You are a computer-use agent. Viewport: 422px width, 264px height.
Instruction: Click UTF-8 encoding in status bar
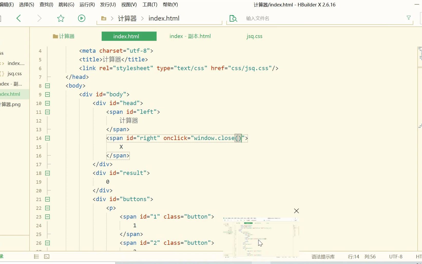click(396, 257)
